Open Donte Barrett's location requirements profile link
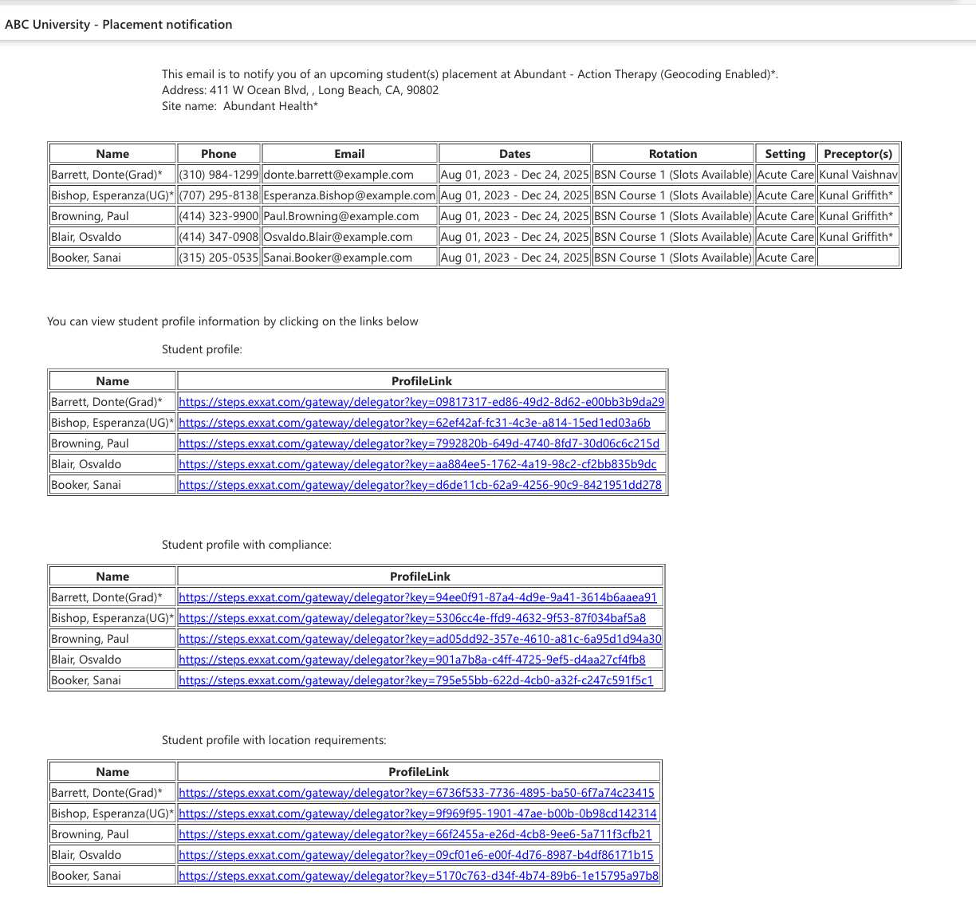The image size is (976, 906). 416,793
